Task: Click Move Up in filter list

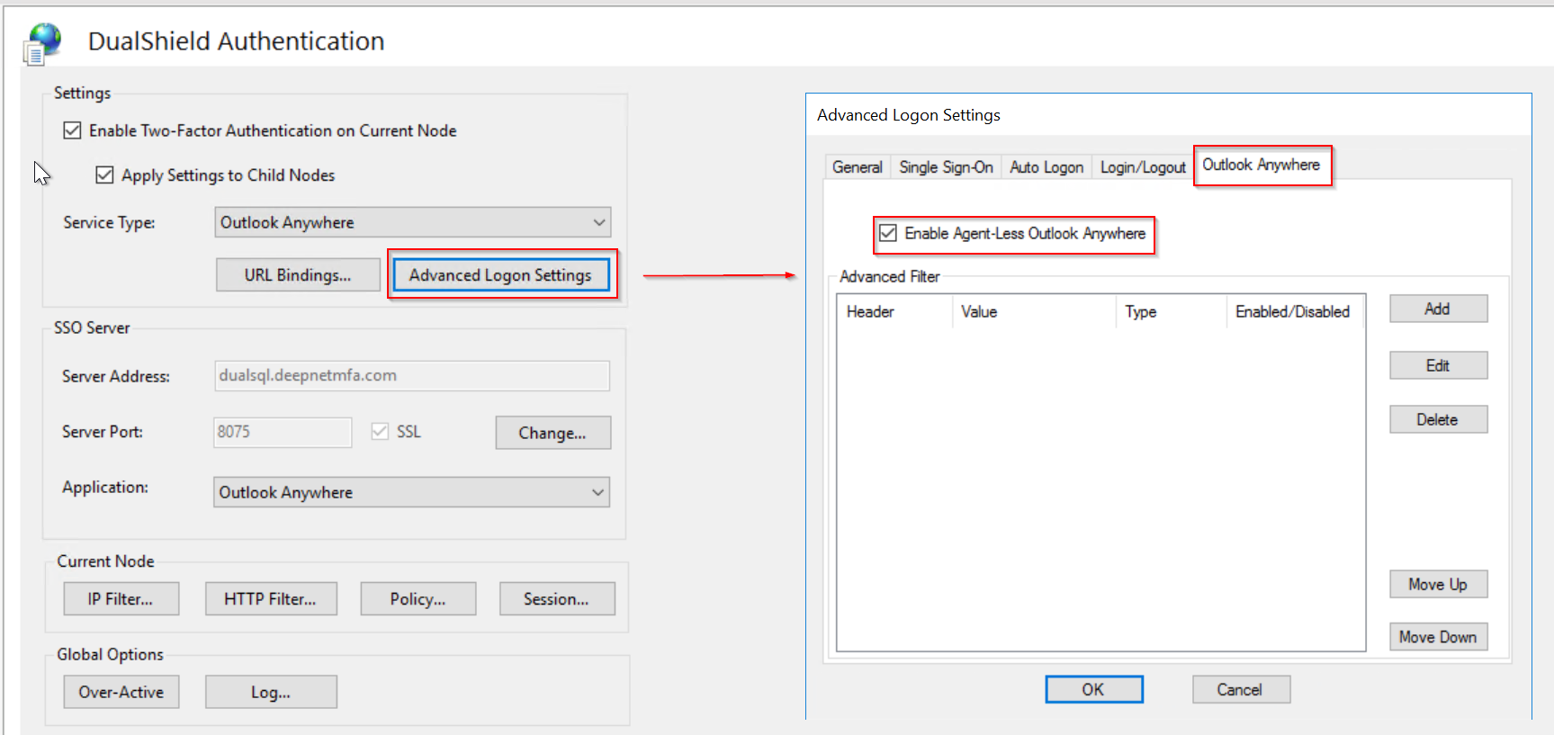Action: tap(1437, 585)
